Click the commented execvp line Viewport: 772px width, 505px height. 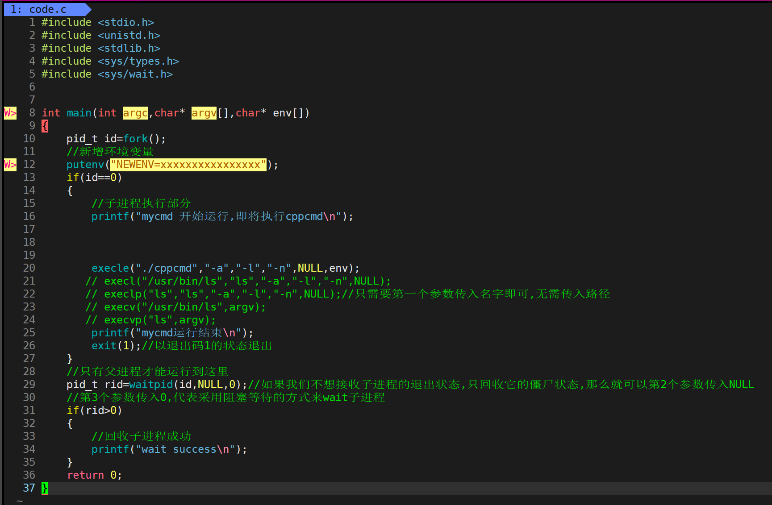pyautogui.click(x=150, y=320)
